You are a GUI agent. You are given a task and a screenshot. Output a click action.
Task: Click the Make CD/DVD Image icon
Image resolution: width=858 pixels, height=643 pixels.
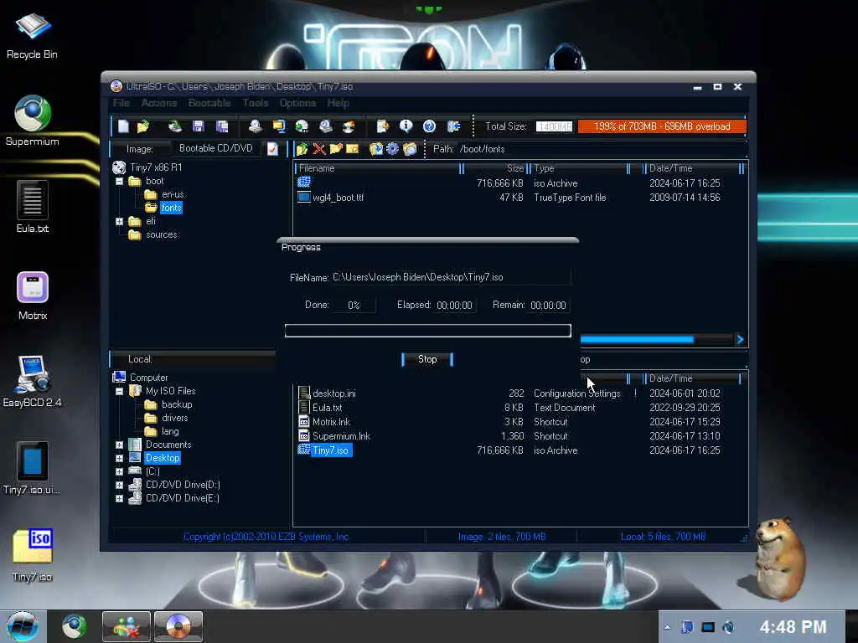255,126
